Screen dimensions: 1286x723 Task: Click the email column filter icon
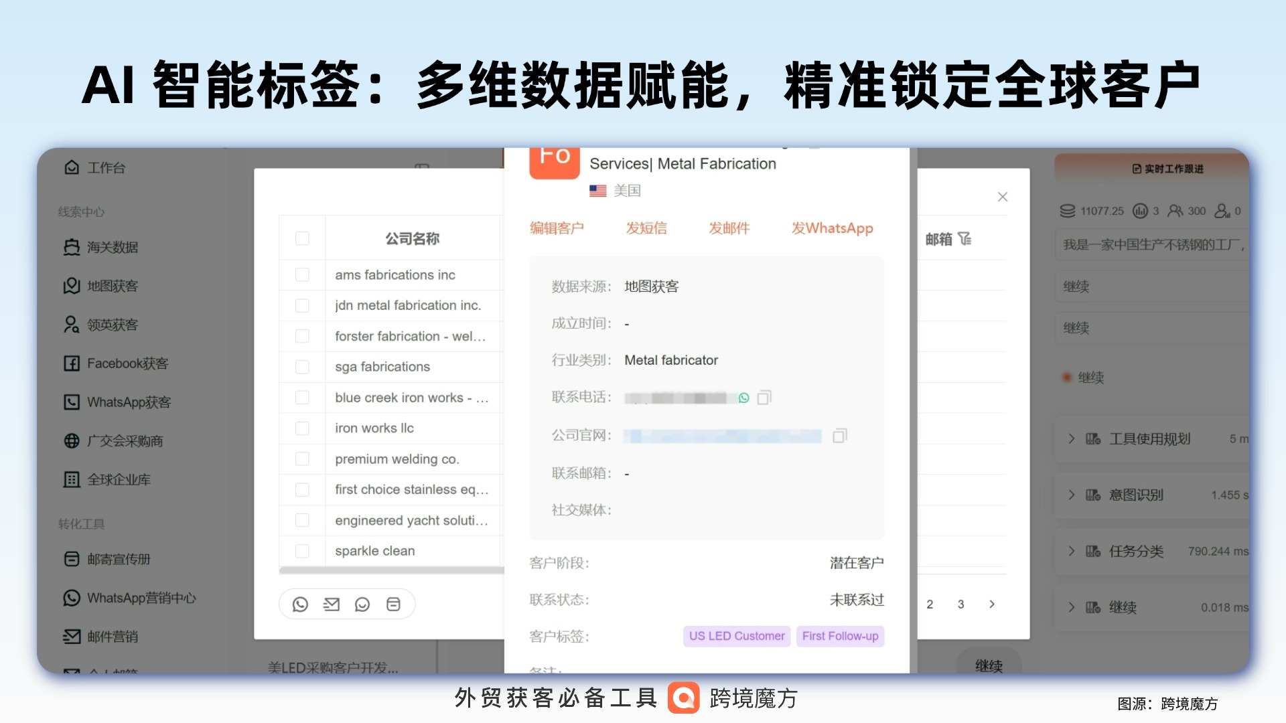pos(964,239)
